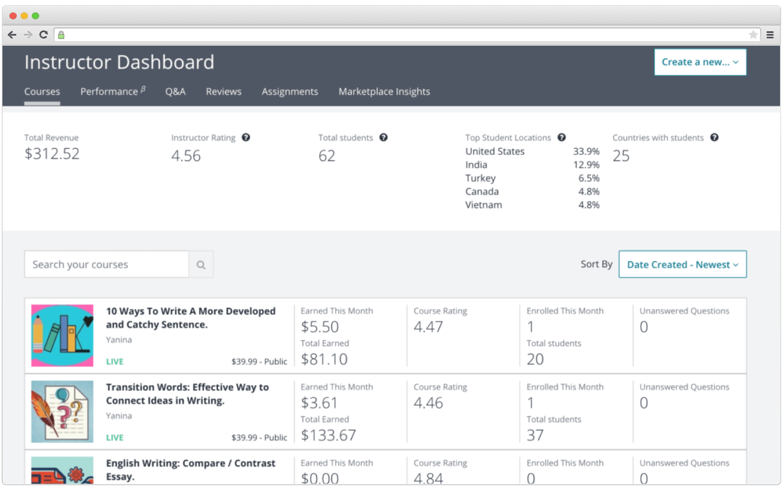Click $39.99 - Public price on Transition Words course
The height and width of the screenshot is (490, 784).
[x=259, y=438]
